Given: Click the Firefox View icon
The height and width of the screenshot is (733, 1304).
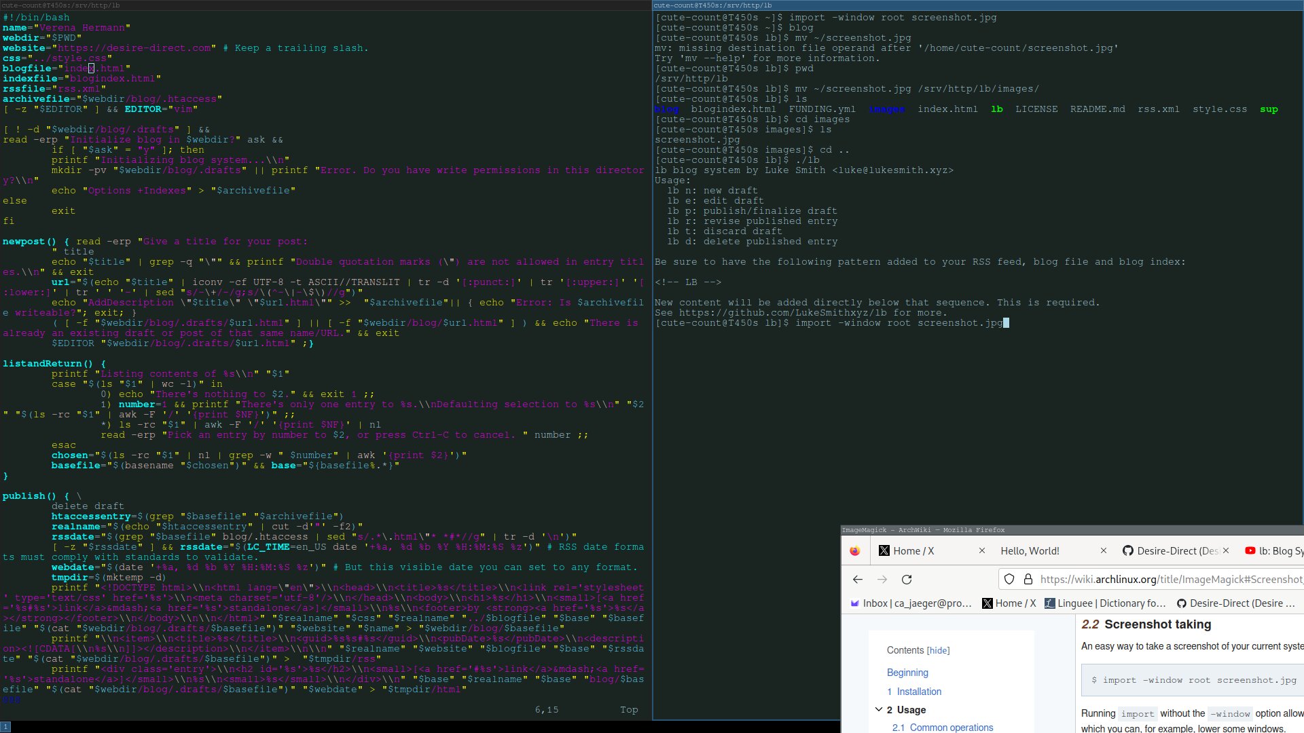Looking at the screenshot, I should click(x=855, y=551).
